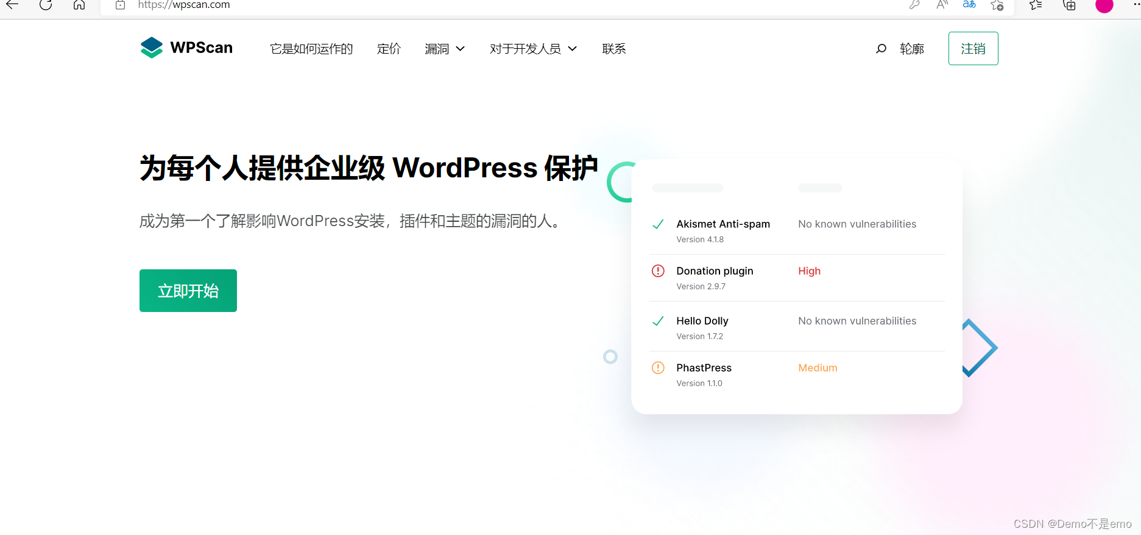
Task: Open the favorites list icon
Action: tap(1036, 5)
